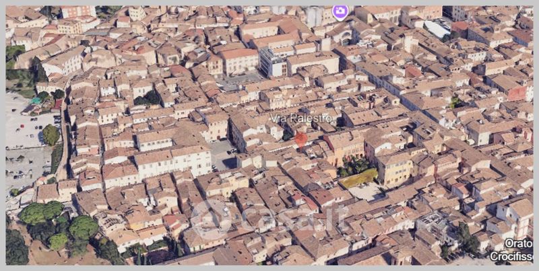The width and height of the screenshot is (539, 271).
Task: Click the white-roofed structure at top right
Action: pyautogui.click(x=437, y=29)
